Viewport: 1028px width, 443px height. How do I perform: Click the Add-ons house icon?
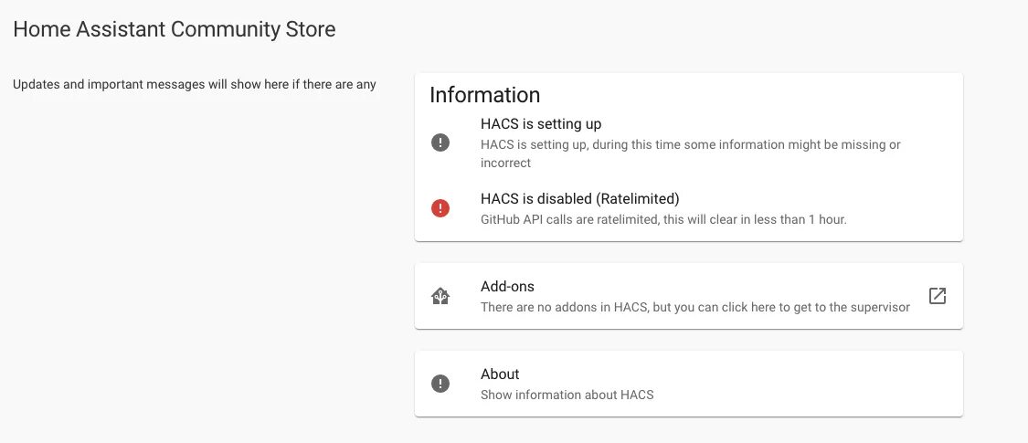(x=440, y=296)
